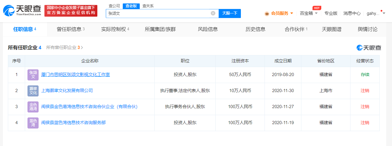Image resolution: width=392 pixels, height=146 pixels.
Task: Expand the 百宝箱 dropdown menu
Action: pos(316,13)
